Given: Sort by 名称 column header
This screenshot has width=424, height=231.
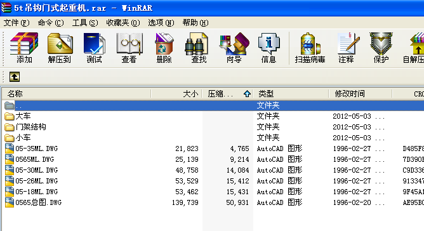Looking at the screenshot, I should click(x=77, y=94).
